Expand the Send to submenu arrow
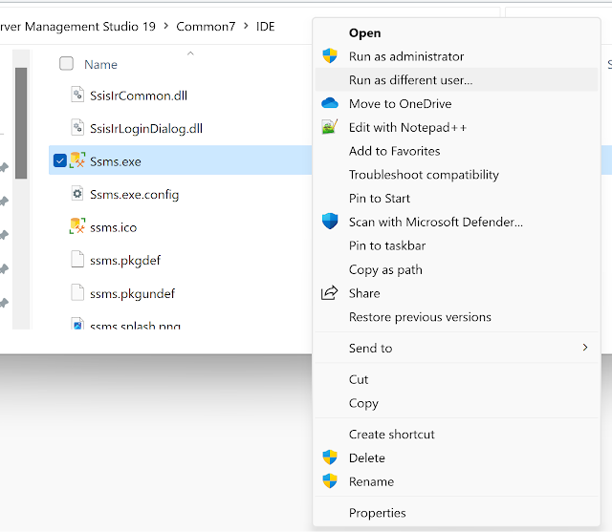 [584, 348]
